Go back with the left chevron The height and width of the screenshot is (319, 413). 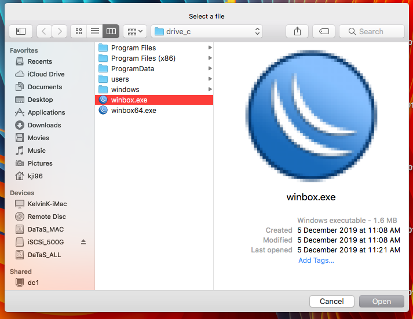coord(44,31)
